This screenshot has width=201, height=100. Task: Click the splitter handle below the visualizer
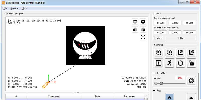[x=76, y=93]
